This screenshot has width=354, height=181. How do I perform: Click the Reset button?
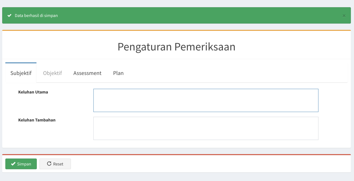[x=55, y=164]
